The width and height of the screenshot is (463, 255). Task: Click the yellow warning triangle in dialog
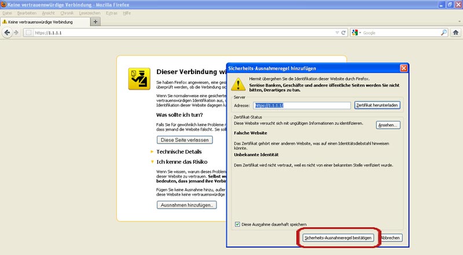coord(238,84)
